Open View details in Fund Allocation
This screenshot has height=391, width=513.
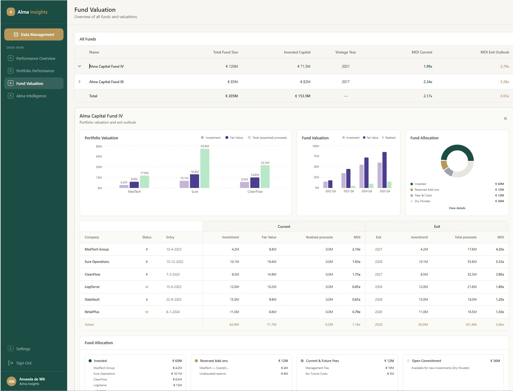coord(457,208)
